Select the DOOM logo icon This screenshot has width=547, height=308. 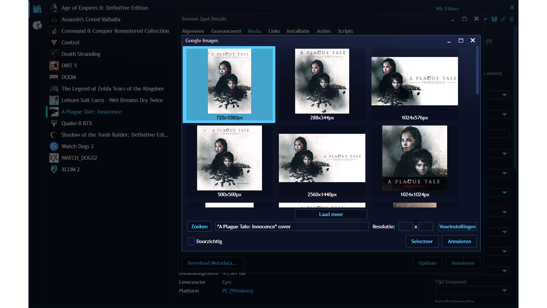tap(54, 77)
